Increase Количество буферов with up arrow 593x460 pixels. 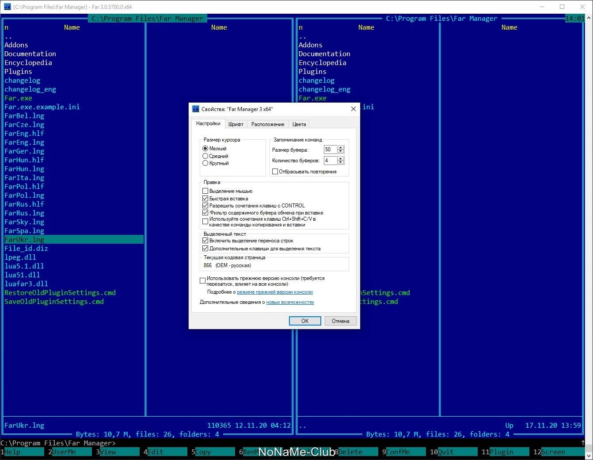341,159
